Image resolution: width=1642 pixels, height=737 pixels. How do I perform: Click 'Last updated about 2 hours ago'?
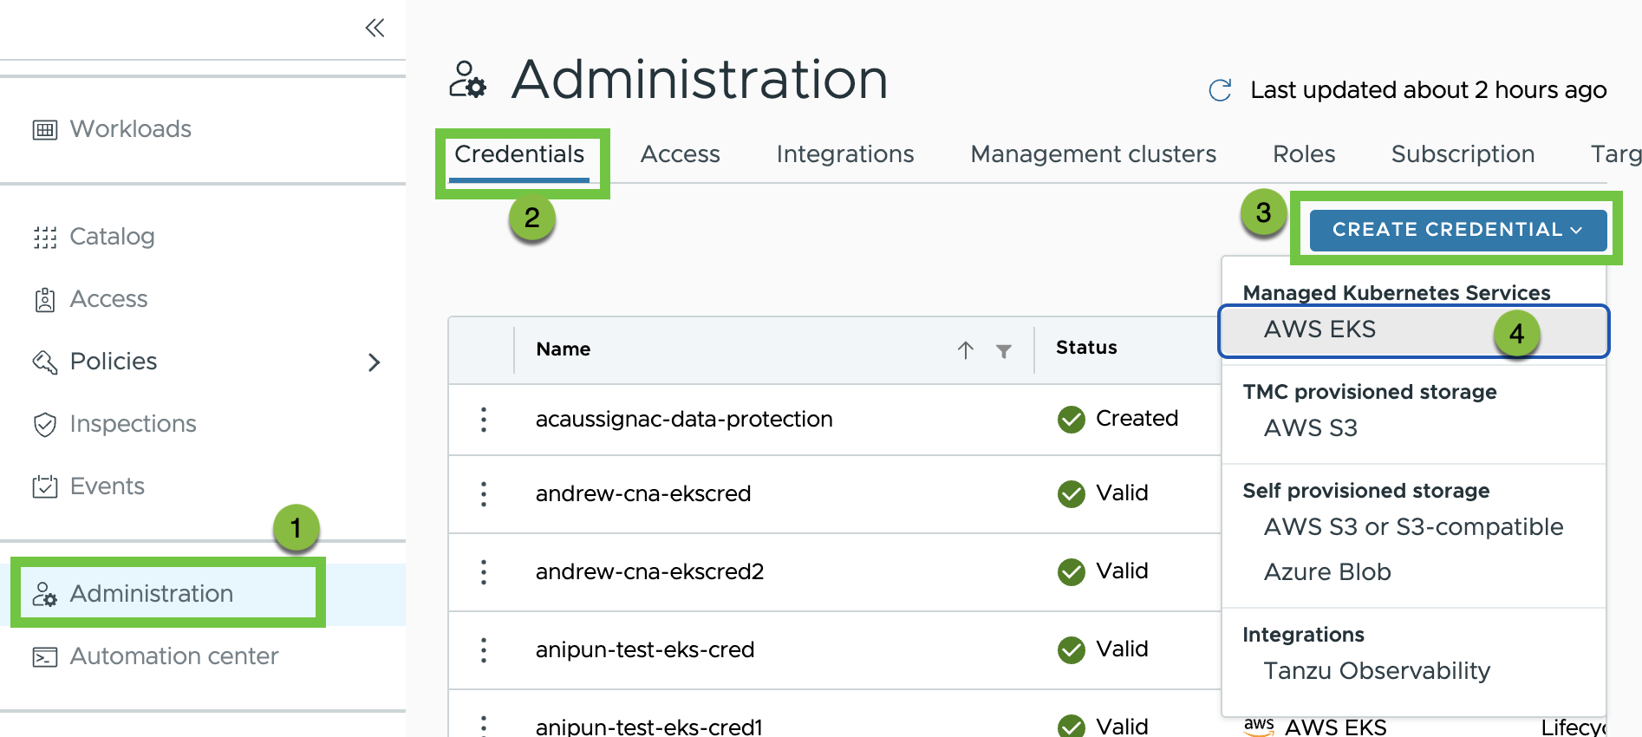pyautogui.click(x=1429, y=90)
